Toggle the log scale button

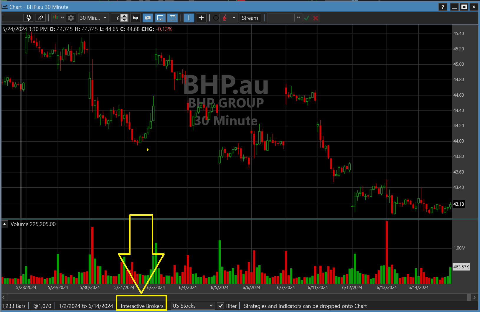tap(136, 18)
